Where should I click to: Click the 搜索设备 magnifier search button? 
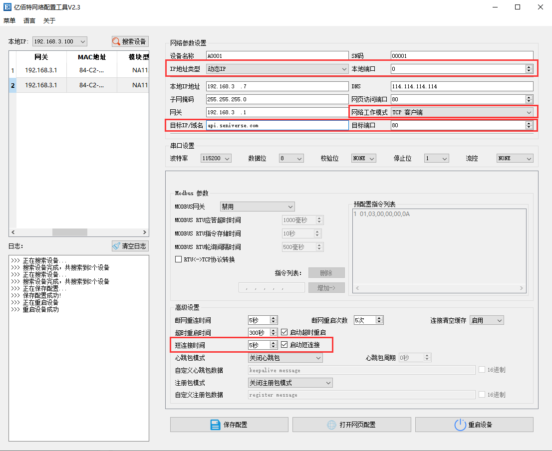(x=130, y=41)
